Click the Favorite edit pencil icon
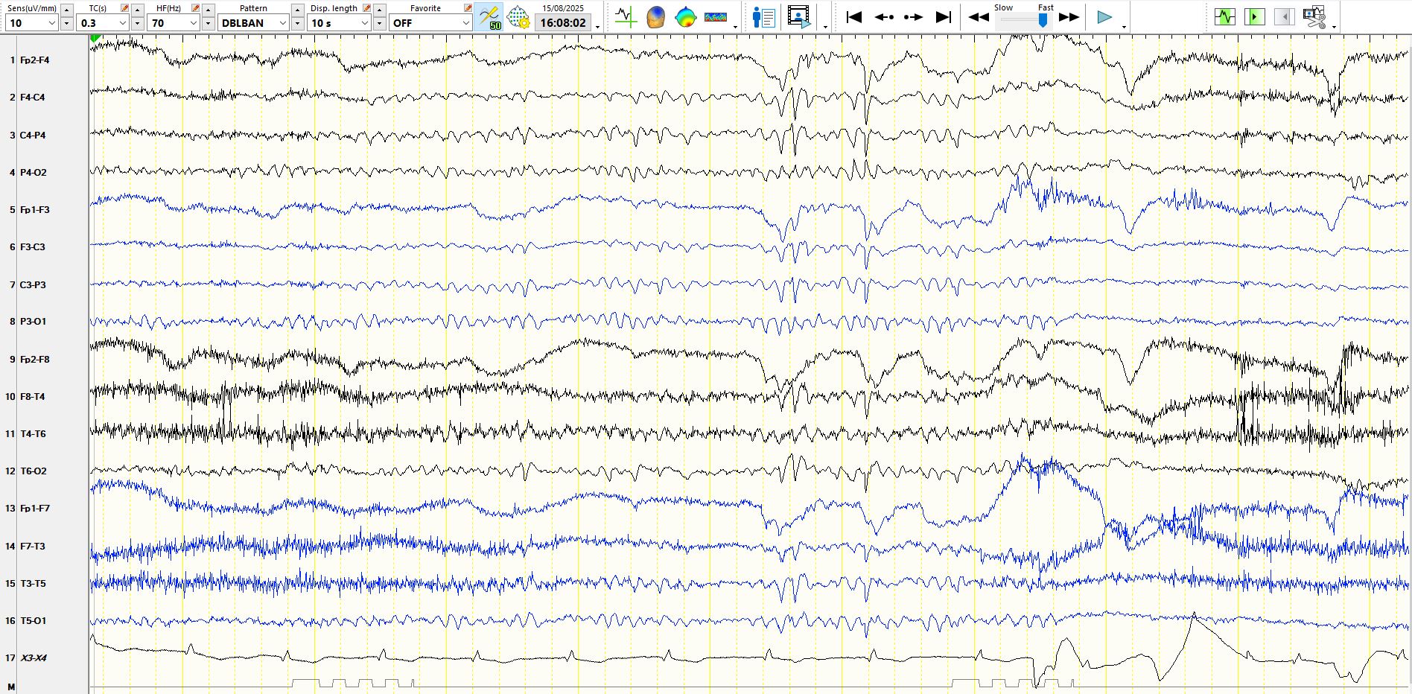 point(468,8)
